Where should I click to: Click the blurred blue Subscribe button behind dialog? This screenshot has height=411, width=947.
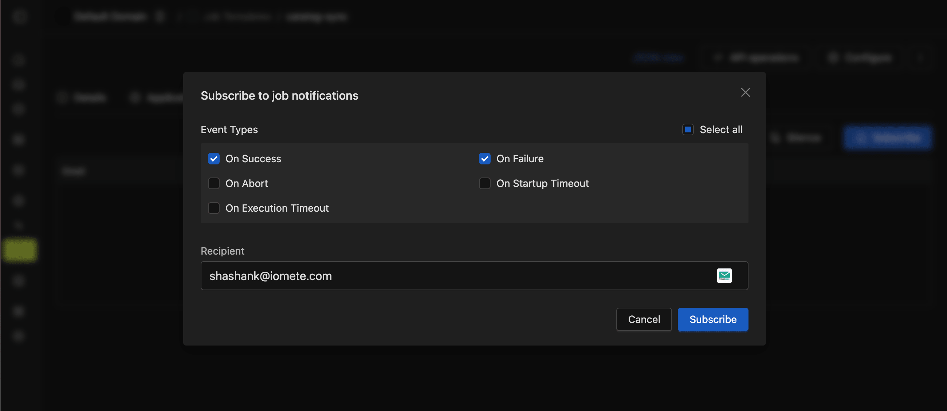pyautogui.click(x=887, y=138)
